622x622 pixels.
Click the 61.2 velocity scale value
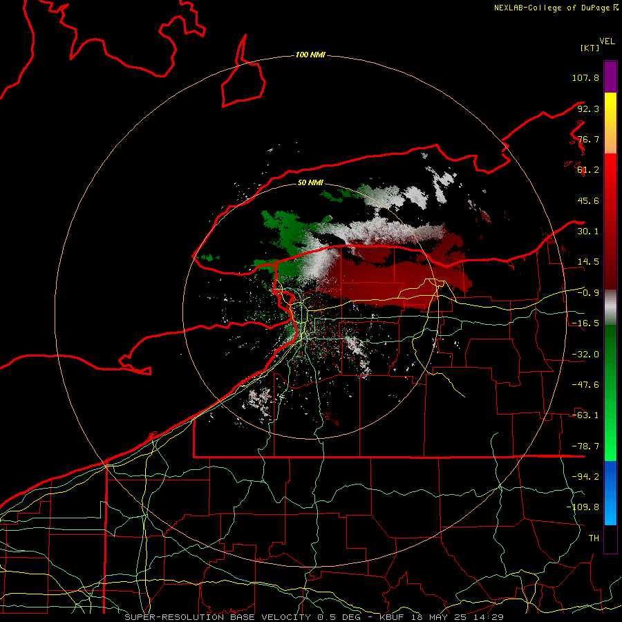click(x=588, y=170)
